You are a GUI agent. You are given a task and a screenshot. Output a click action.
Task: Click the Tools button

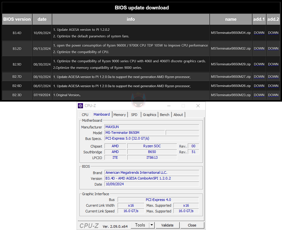click(x=140, y=225)
